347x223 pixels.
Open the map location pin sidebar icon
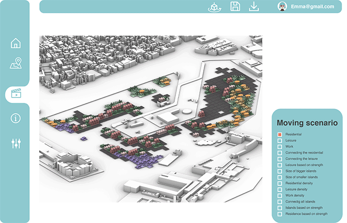(x=16, y=64)
